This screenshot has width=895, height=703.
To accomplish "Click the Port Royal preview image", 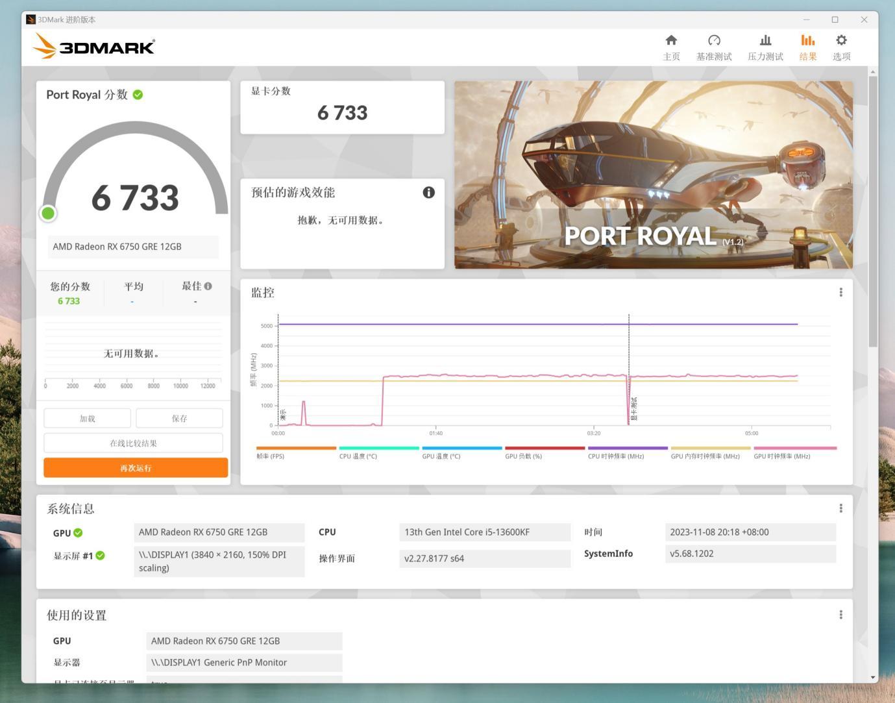I will pyautogui.click(x=654, y=175).
